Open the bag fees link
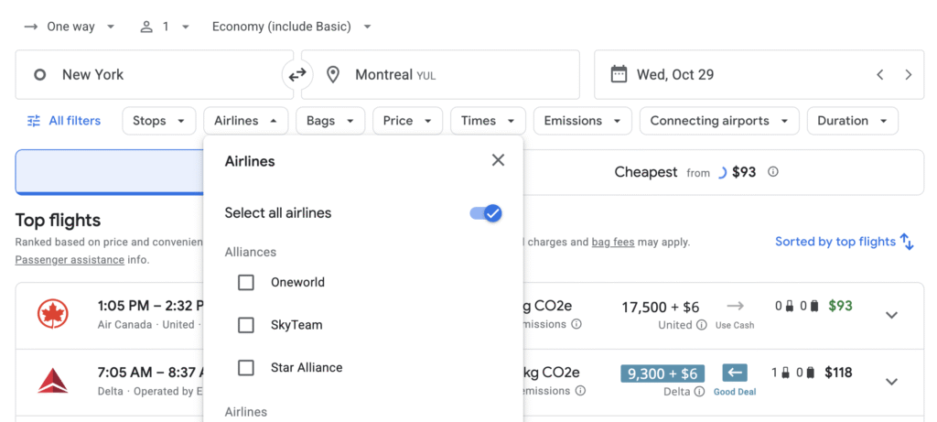This screenshot has width=937, height=422. pyautogui.click(x=613, y=242)
